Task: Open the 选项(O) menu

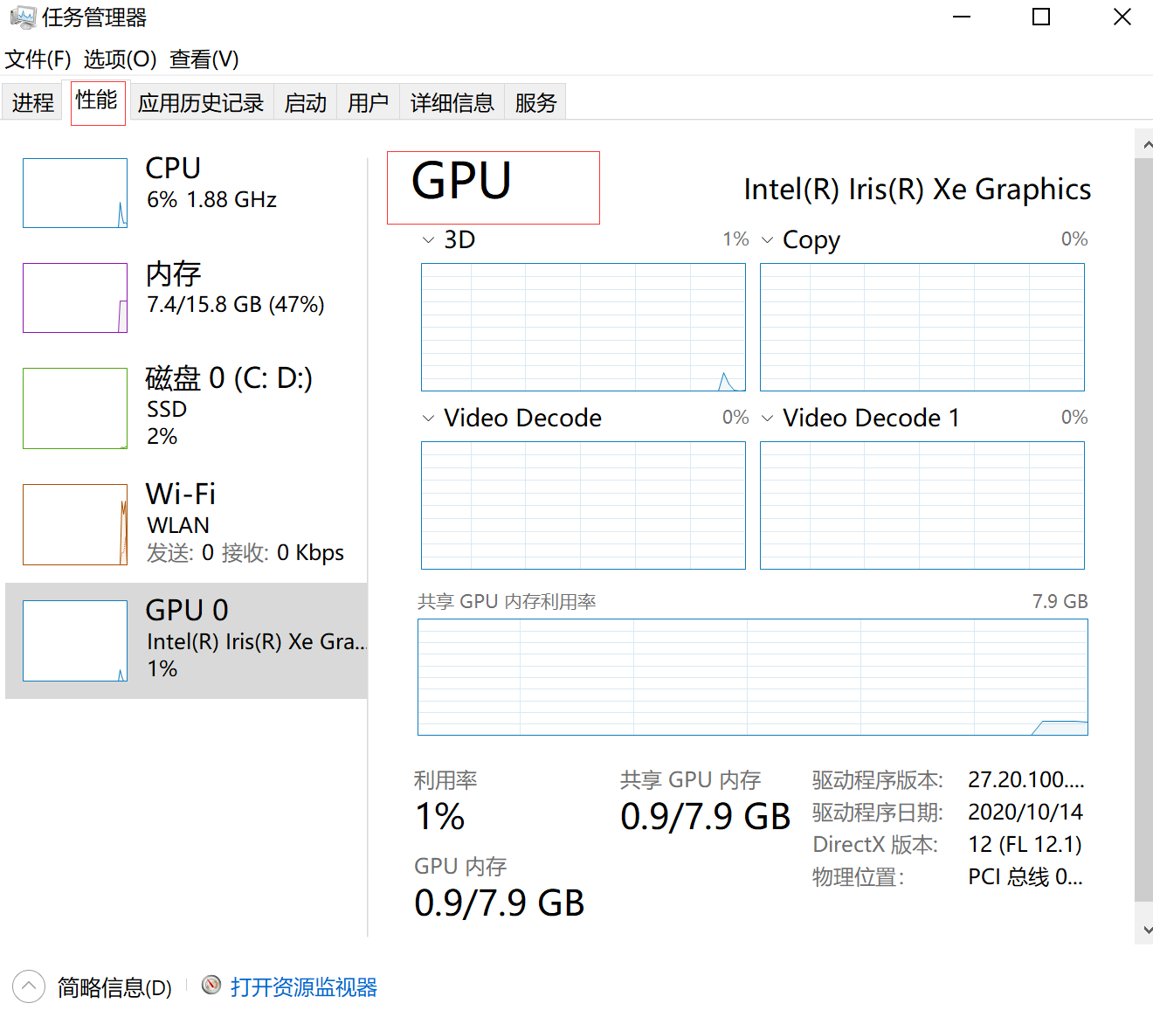Action: [x=120, y=59]
